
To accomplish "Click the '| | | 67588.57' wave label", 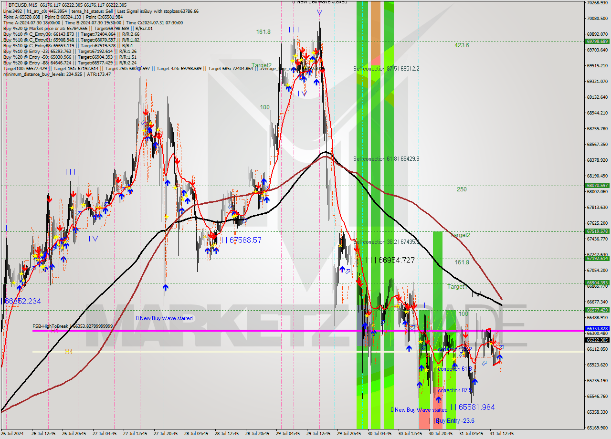I will [x=239, y=240].
